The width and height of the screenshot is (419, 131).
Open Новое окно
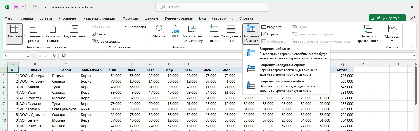[214, 34]
